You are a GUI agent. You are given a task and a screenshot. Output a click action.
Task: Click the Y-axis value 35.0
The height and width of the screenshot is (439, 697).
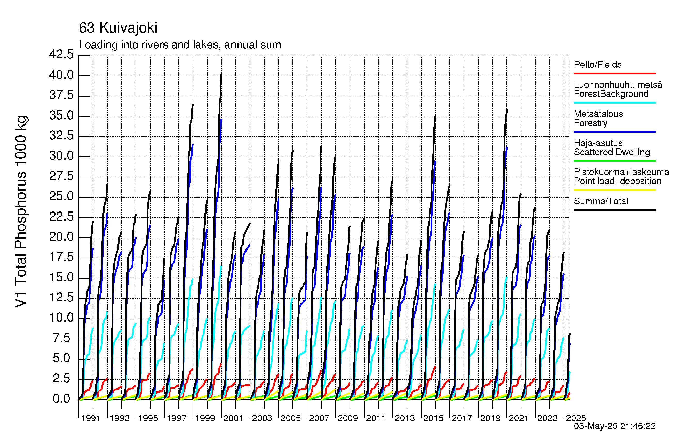pyautogui.click(x=61, y=115)
